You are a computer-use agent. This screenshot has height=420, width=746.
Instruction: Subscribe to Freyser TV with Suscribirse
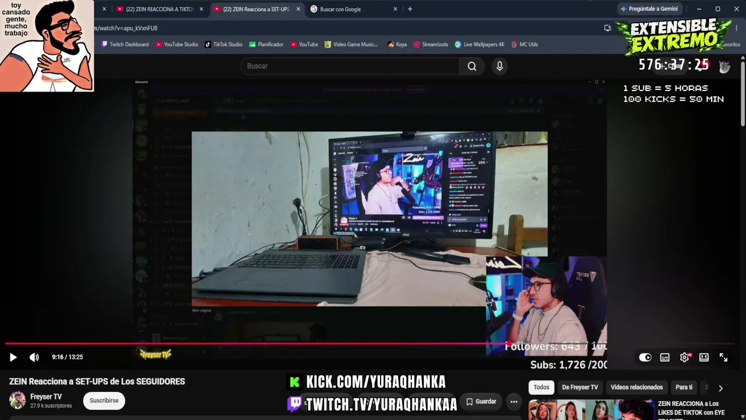(x=104, y=401)
